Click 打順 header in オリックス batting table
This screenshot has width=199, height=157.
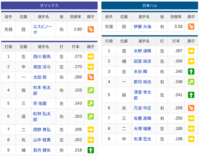8,47
